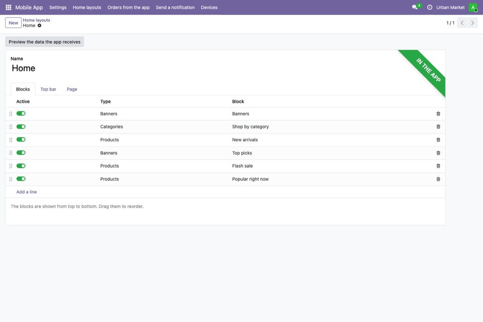Click the 1 / 1 pager counter
This screenshot has width=483, height=322.
click(450, 23)
